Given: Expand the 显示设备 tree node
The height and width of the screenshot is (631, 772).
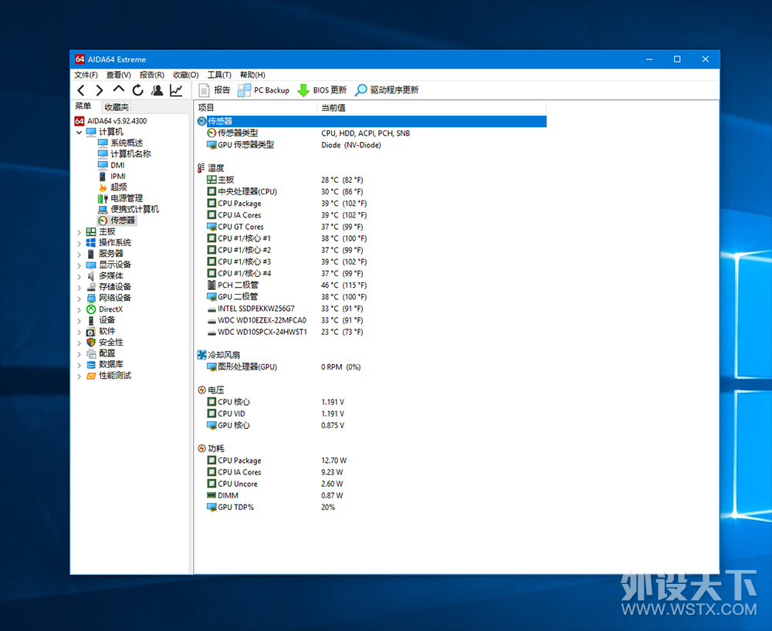Looking at the screenshot, I should coord(79,265).
